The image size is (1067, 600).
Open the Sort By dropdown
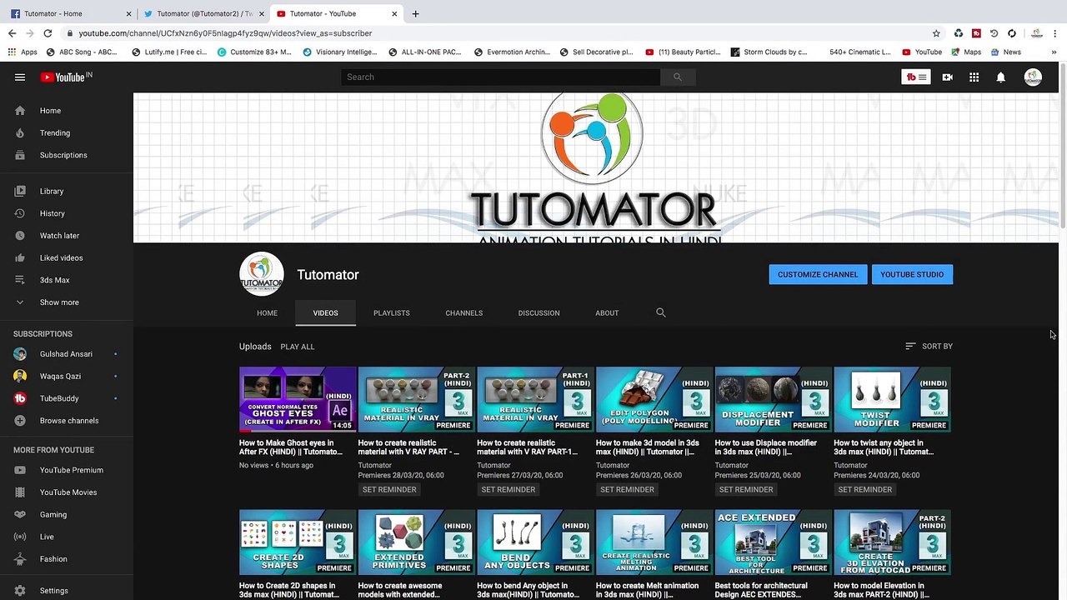pos(929,346)
